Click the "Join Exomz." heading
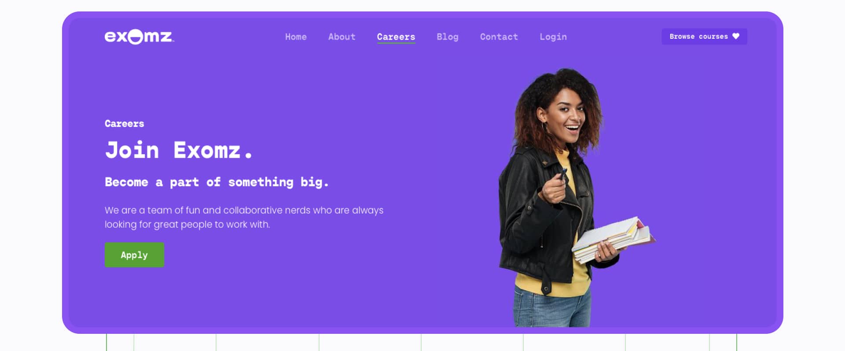845x351 pixels. point(179,150)
